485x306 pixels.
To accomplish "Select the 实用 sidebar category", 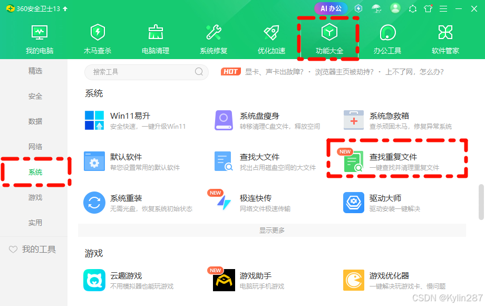I will tap(35, 223).
